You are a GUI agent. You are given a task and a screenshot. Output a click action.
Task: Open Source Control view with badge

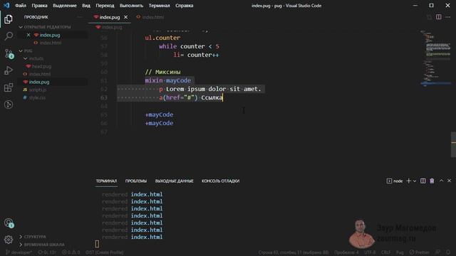click(9, 53)
